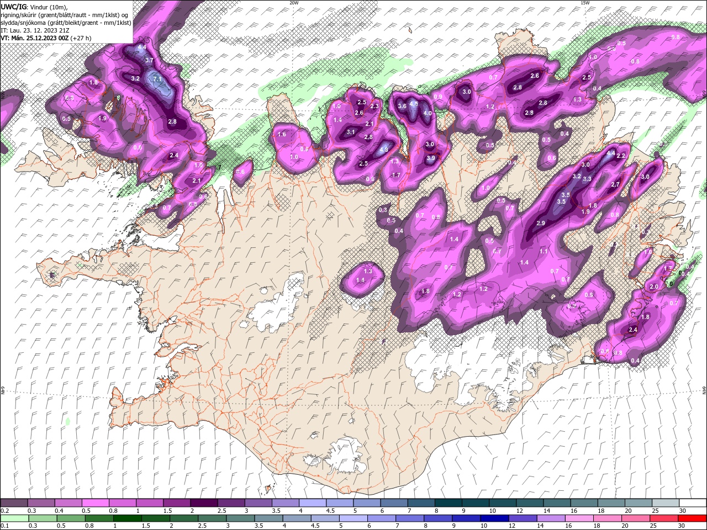
Task: Click the 'UWC/IG: Vindur (10m)' title text
Action: pos(34,7)
